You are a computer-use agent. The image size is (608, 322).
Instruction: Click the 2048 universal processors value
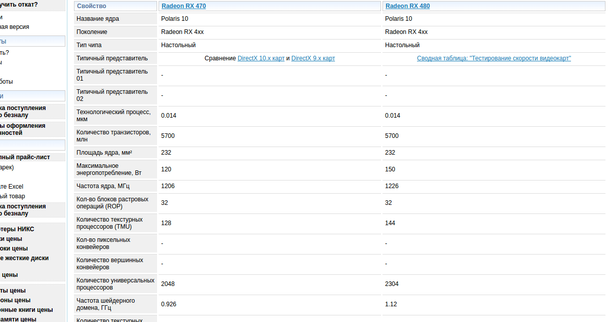coord(168,284)
